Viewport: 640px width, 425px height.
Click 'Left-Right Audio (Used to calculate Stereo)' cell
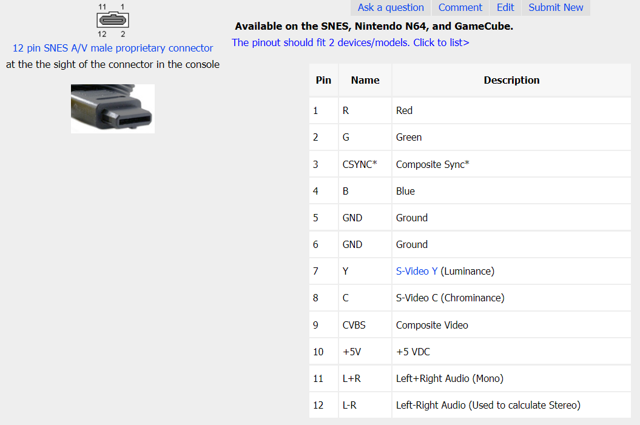pyautogui.click(x=511, y=405)
